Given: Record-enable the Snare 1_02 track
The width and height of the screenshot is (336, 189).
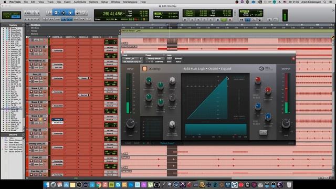Looking at the screenshot, I should [31, 92].
